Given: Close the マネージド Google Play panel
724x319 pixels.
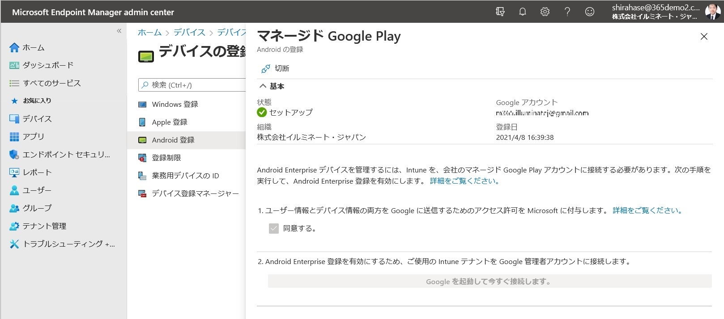Looking at the screenshot, I should coord(704,37).
